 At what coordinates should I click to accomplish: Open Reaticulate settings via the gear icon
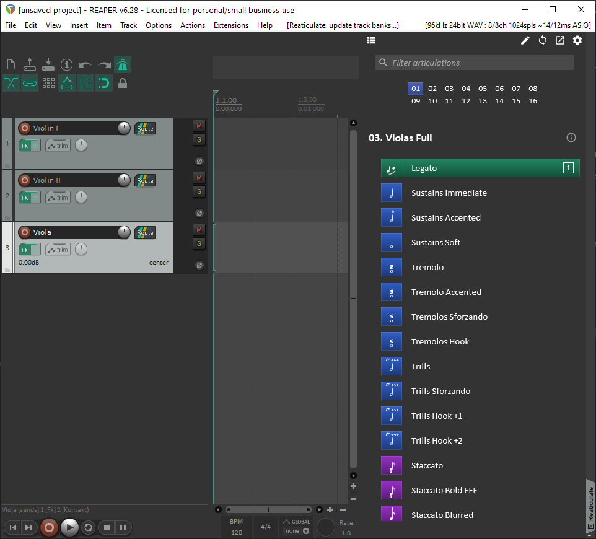[577, 40]
